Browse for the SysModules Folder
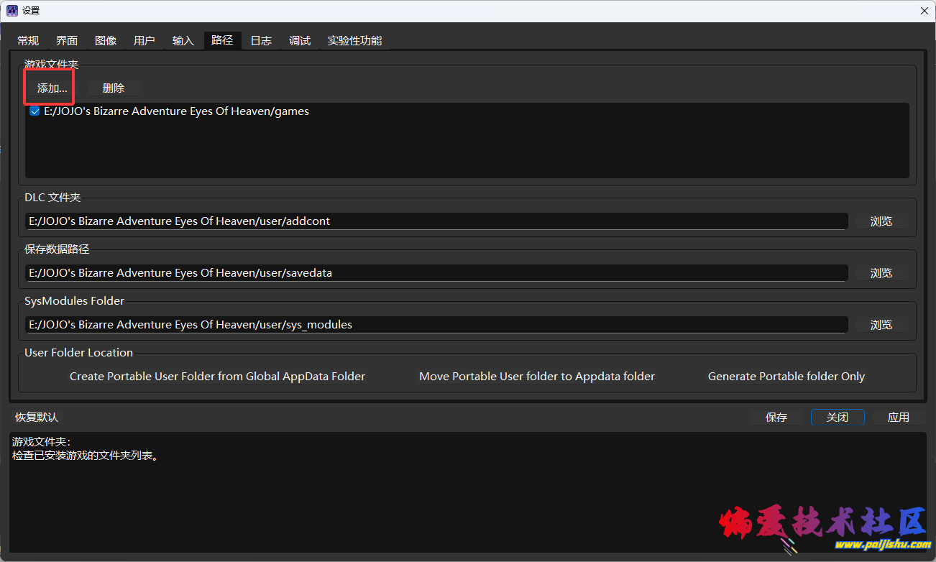The image size is (936, 562). coord(881,325)
